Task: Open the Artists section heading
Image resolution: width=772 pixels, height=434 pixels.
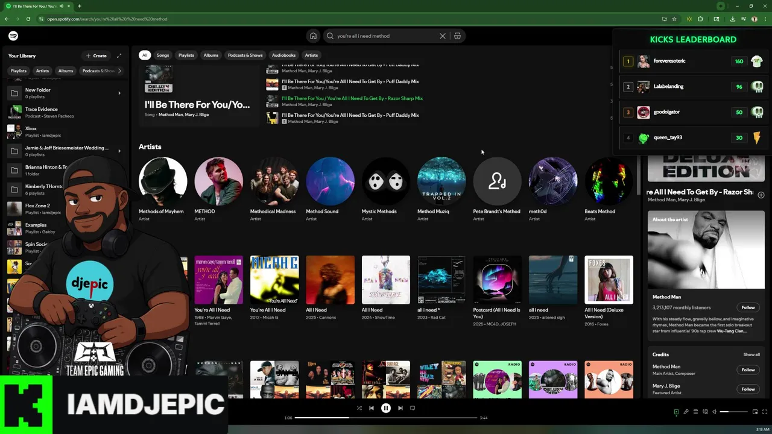Action: (x=150, y=146)
